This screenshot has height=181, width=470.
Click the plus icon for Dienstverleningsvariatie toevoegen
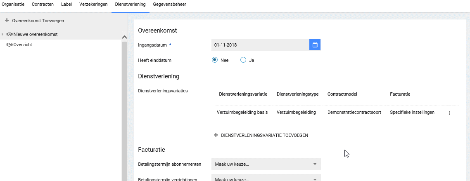click(x=216, y=135)
